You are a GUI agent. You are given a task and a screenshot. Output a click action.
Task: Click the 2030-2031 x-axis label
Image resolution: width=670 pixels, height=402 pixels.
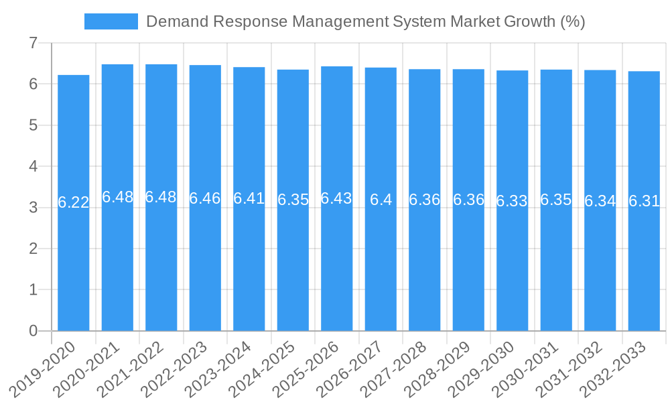tap(525, 370)
